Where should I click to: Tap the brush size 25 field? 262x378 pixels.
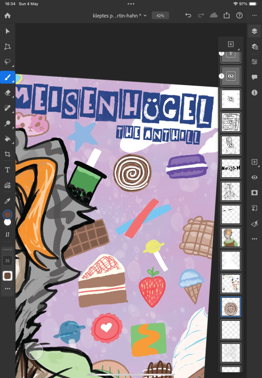click(x=7, y=260)
